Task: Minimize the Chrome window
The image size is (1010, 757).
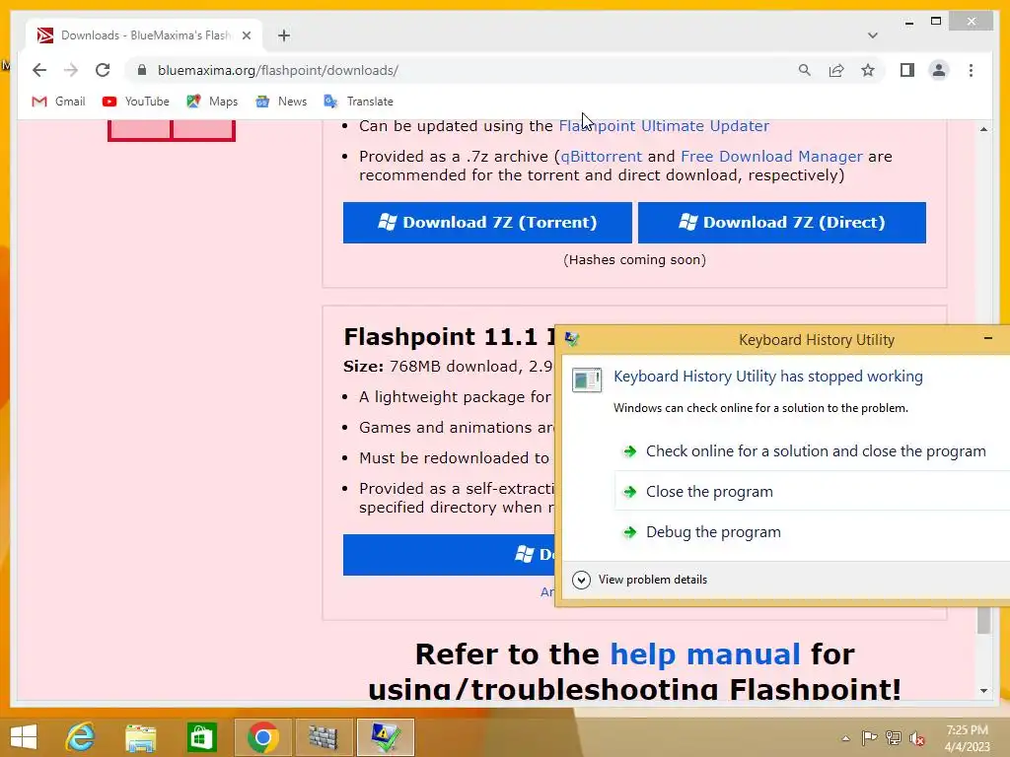Action: pos(908,23)
